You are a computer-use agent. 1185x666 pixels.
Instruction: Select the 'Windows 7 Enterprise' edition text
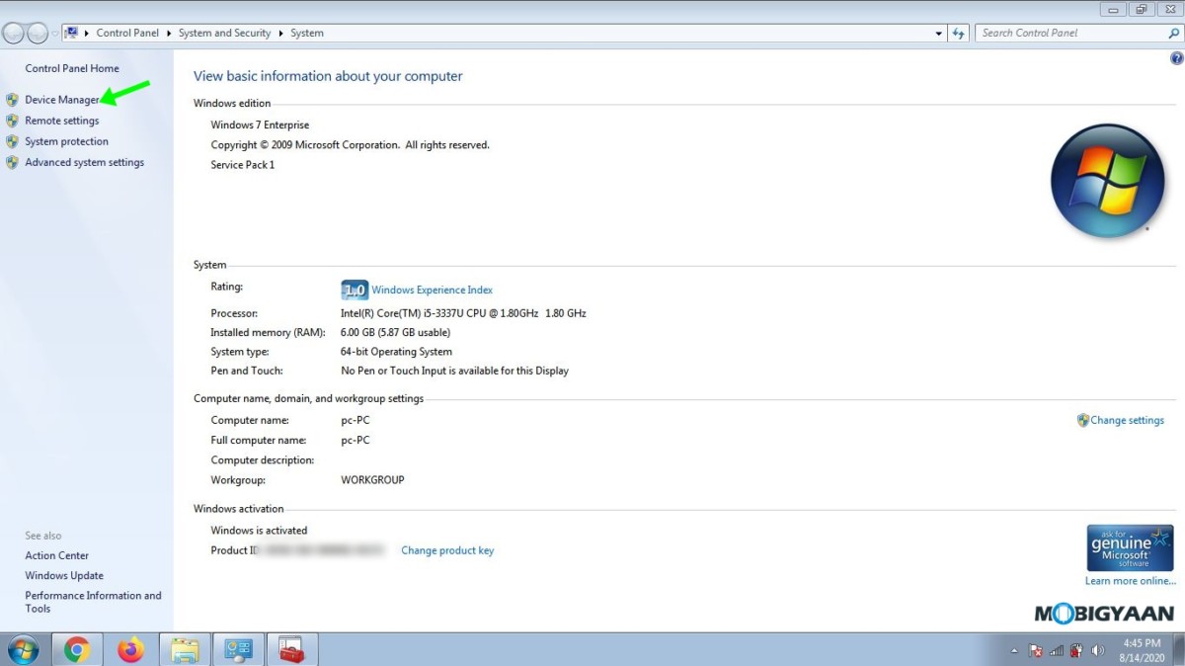coord(260,125)
